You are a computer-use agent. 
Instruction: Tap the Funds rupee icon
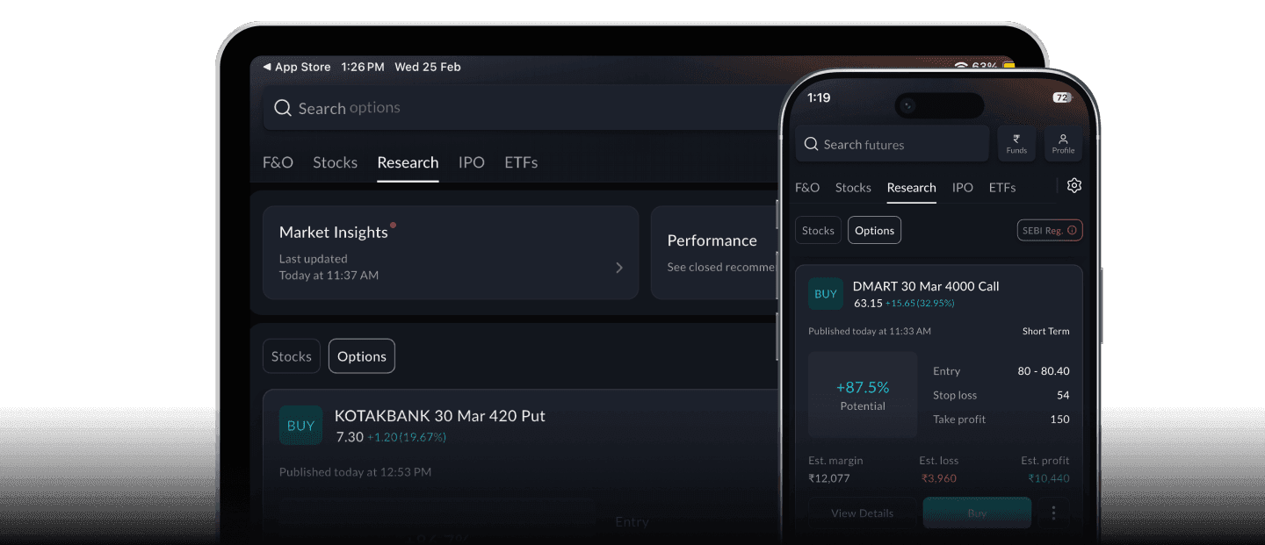[x=1016, y=144]
